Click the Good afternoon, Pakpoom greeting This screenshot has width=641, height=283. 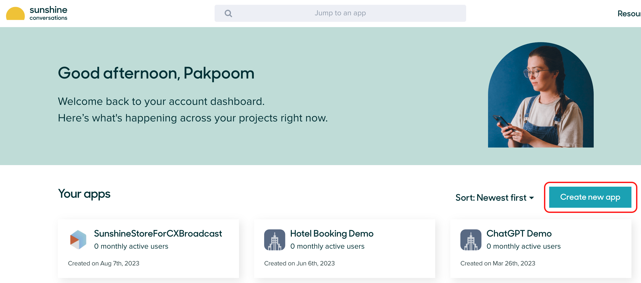(156, 73)
